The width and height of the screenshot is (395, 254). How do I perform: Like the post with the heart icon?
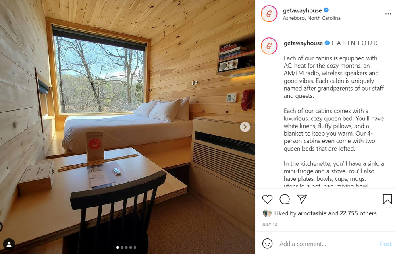pos(267,199)
